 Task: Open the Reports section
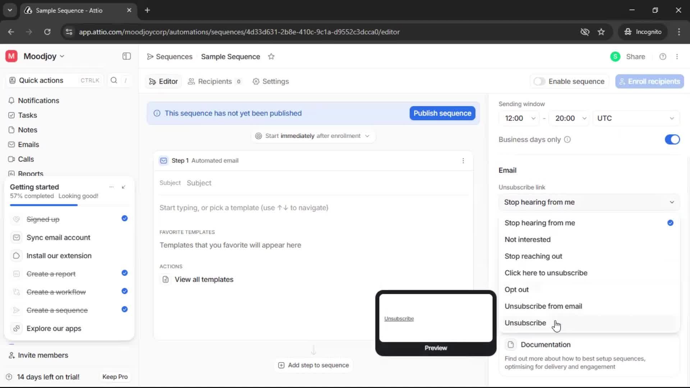30,174
